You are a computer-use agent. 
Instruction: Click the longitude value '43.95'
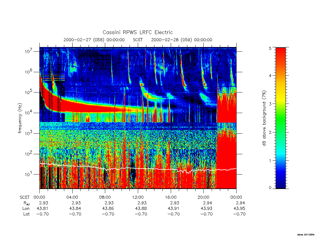pyautogui.click(x=239, y=209)
